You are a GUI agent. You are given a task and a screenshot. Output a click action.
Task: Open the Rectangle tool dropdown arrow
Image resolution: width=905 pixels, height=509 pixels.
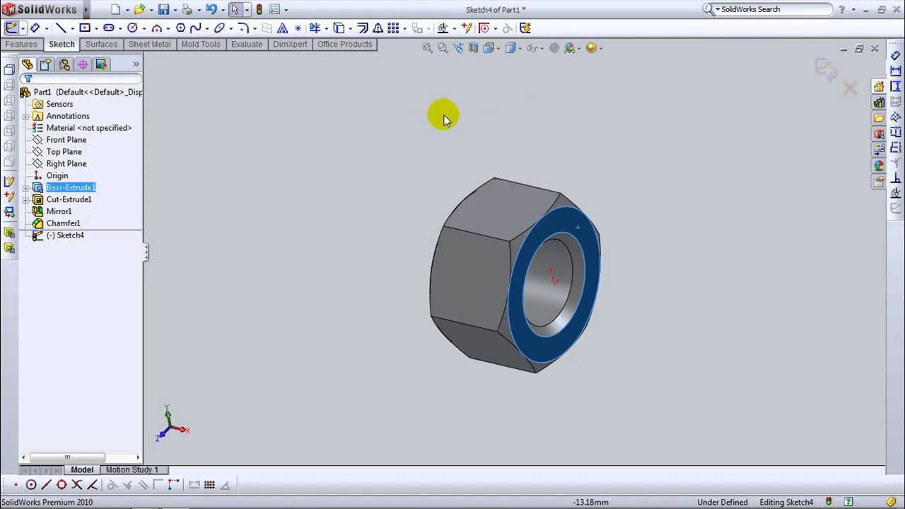[96, 28]
